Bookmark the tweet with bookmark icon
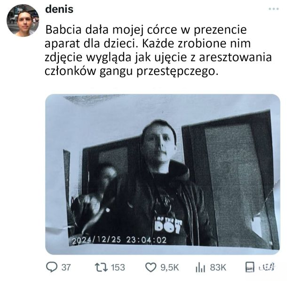The image size is (287, 281). click(x=250, y=267)
